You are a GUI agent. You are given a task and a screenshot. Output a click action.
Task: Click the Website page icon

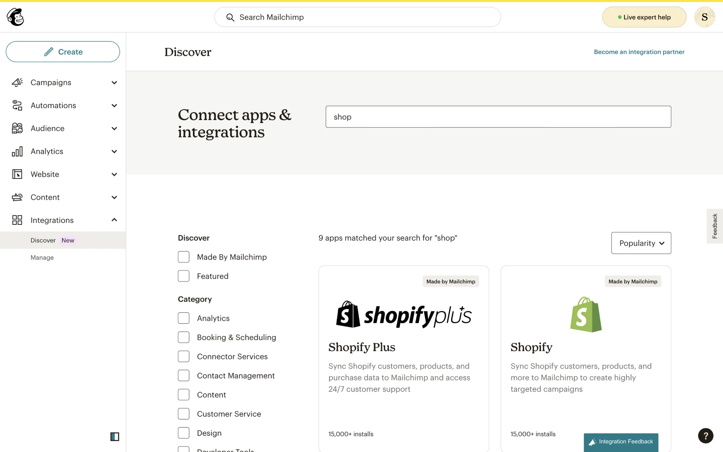pyautogui.click(x=17, y=174)
